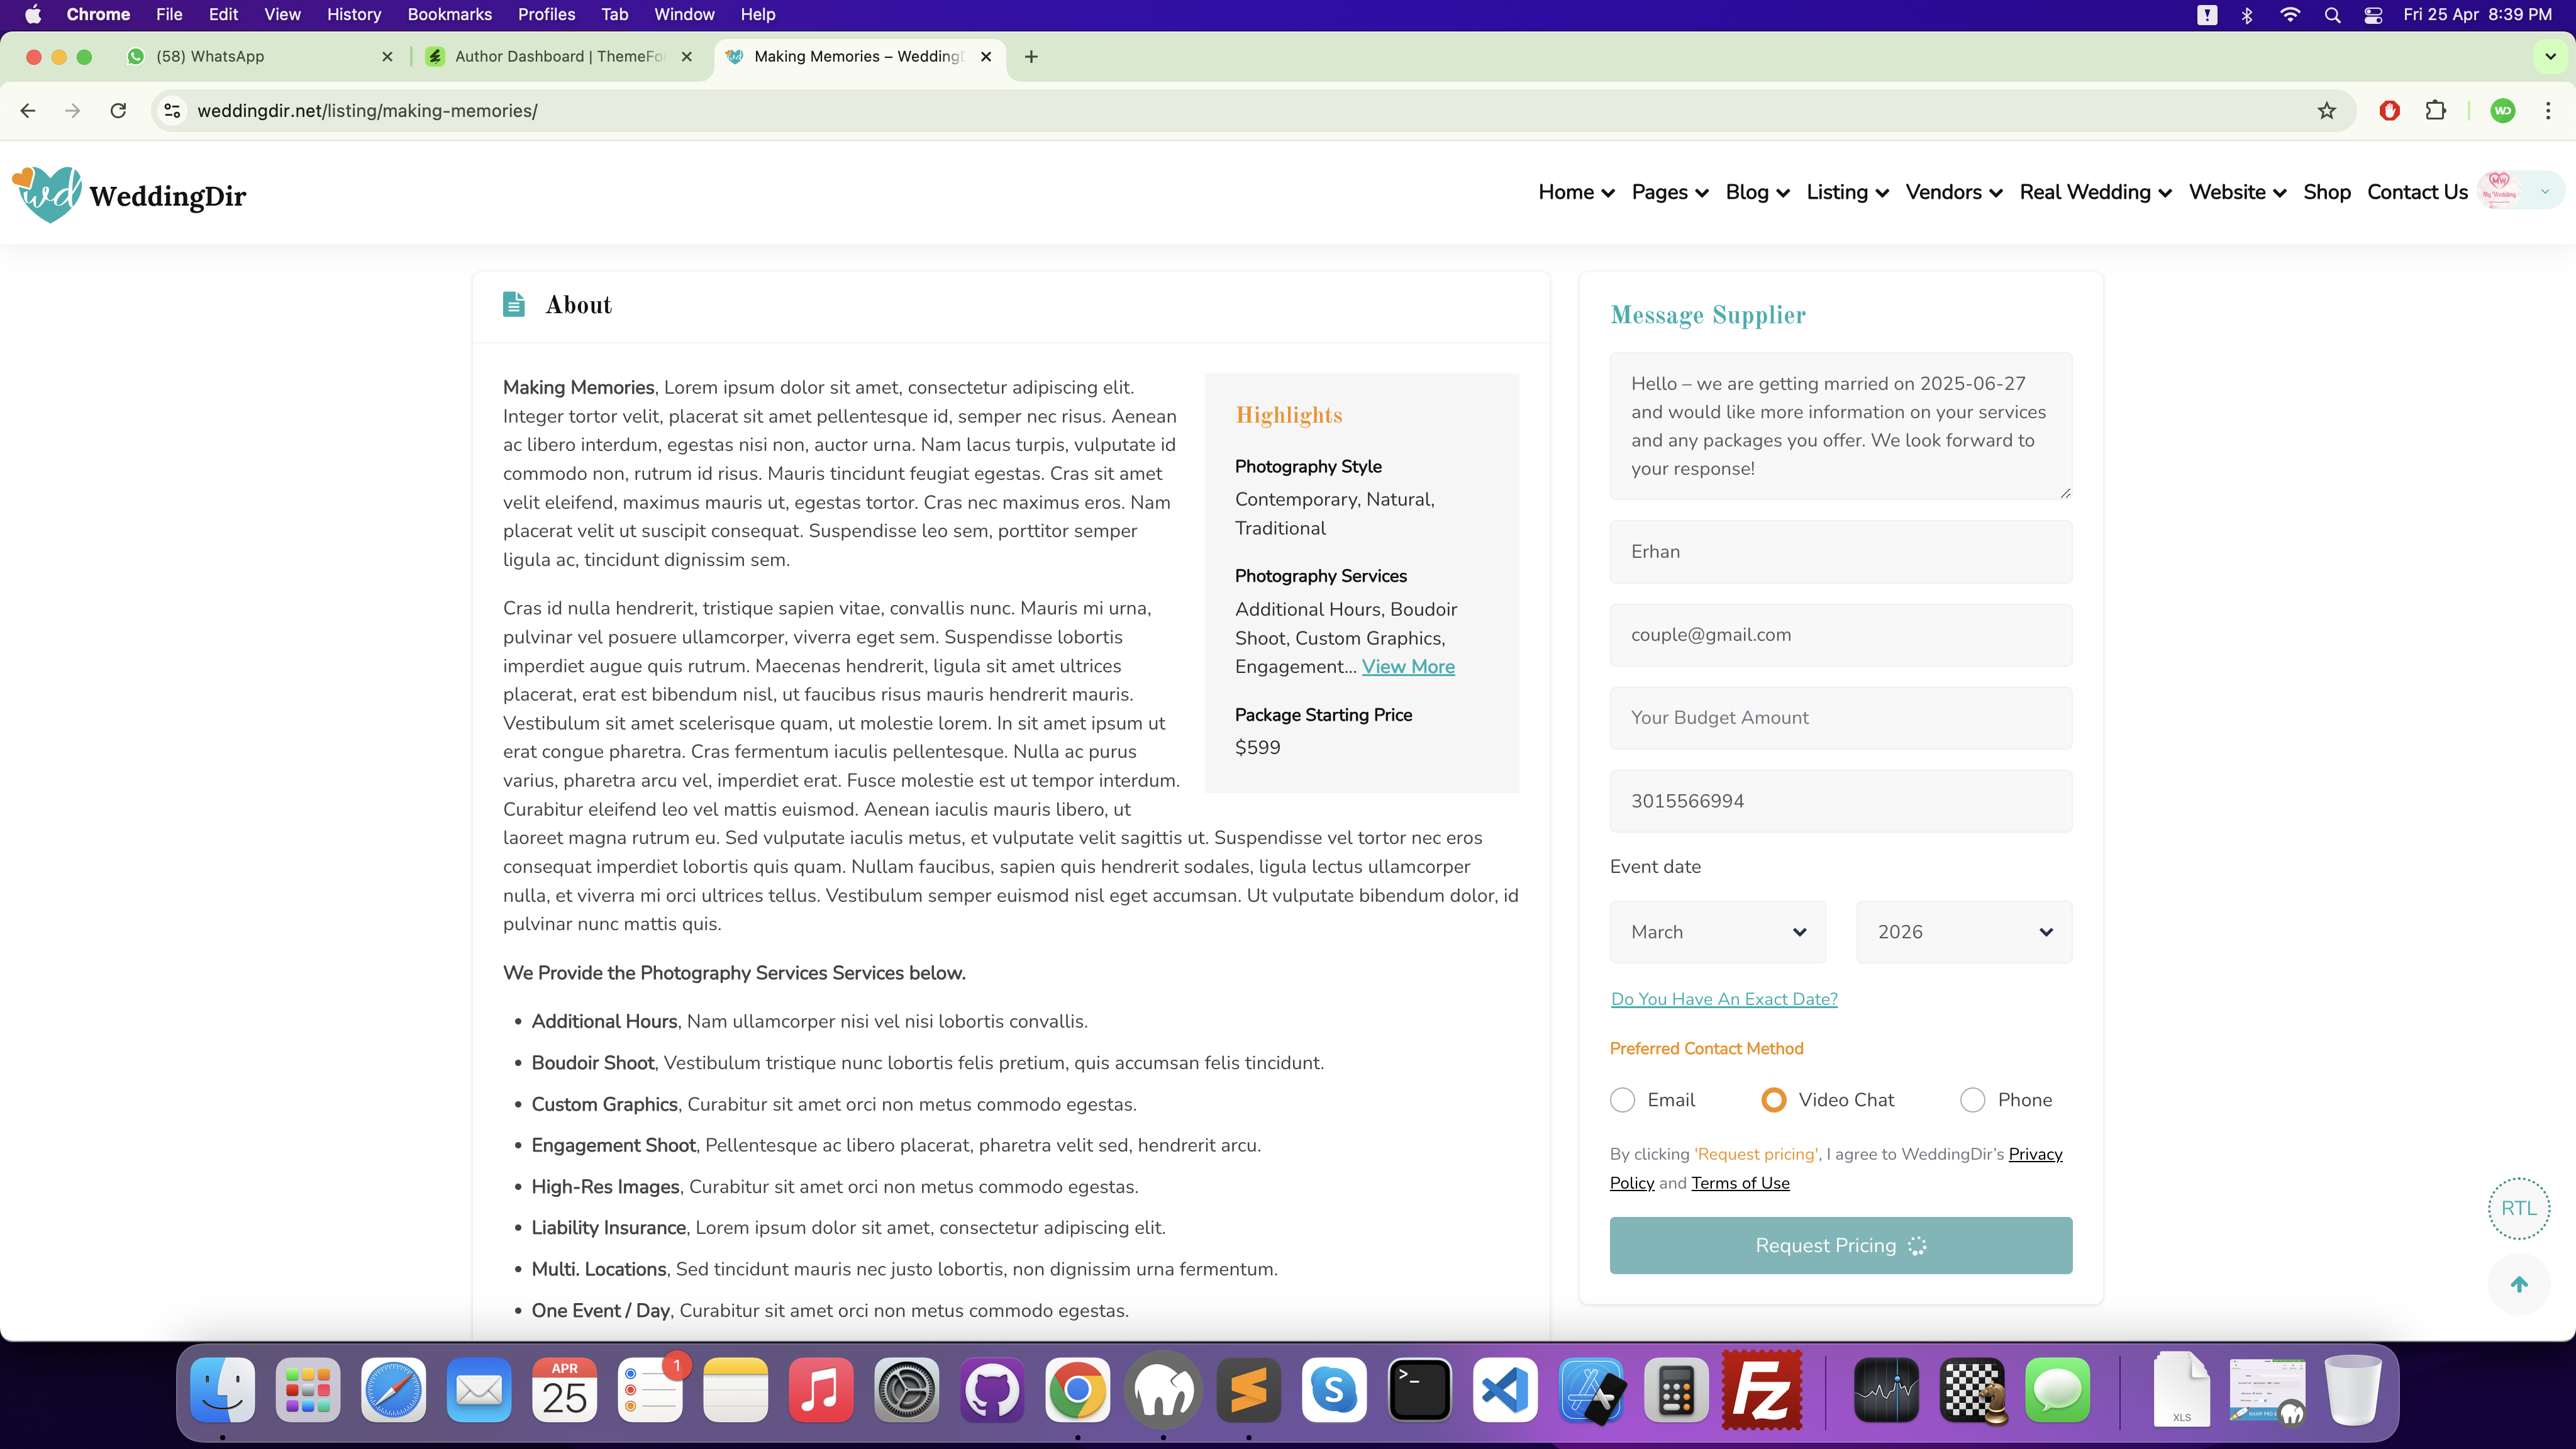Select Email as preferred contact method

(x=1622, y=1100)
